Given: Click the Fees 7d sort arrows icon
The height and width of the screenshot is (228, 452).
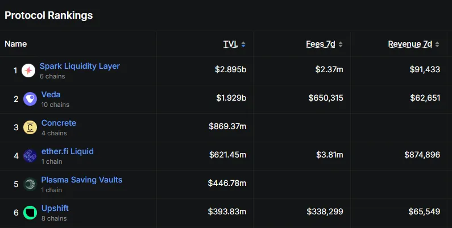Looking at the screenshot, I should 341,44.
